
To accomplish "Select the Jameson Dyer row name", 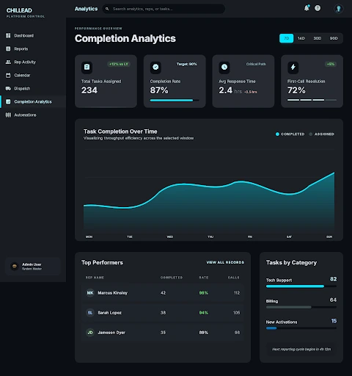I will click(111, 333).
